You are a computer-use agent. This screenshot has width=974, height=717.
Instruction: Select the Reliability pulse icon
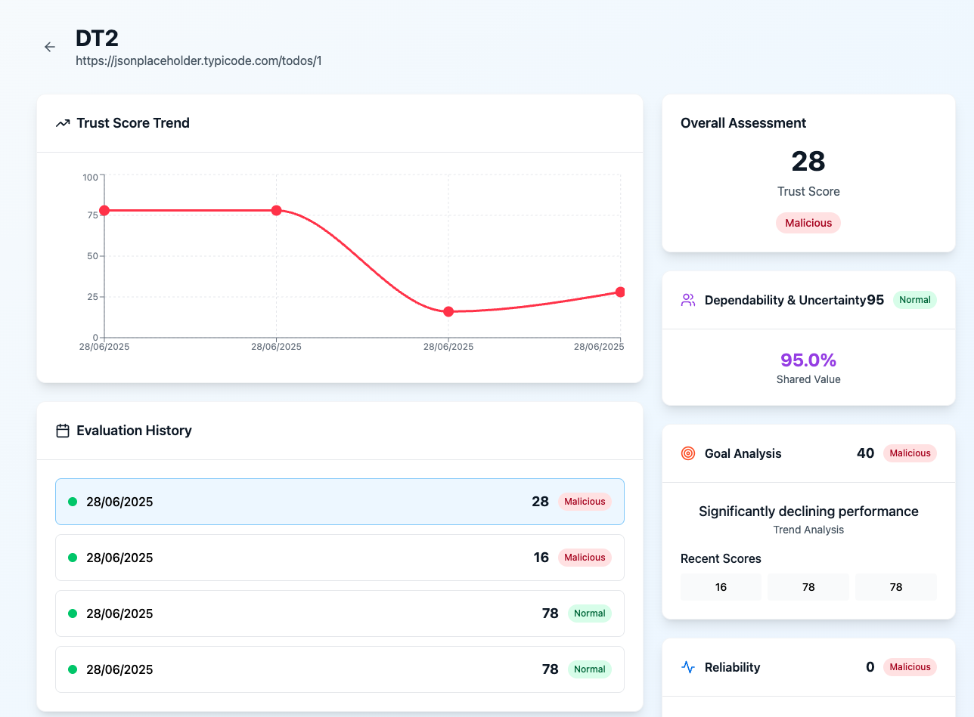[x=687, y=667]
